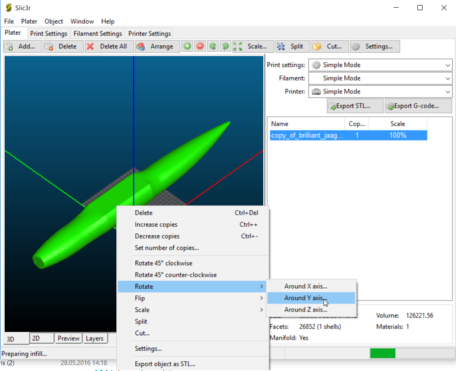
Task: Open the Plater menu in menu bar
Action: click(x=29, y=22)
